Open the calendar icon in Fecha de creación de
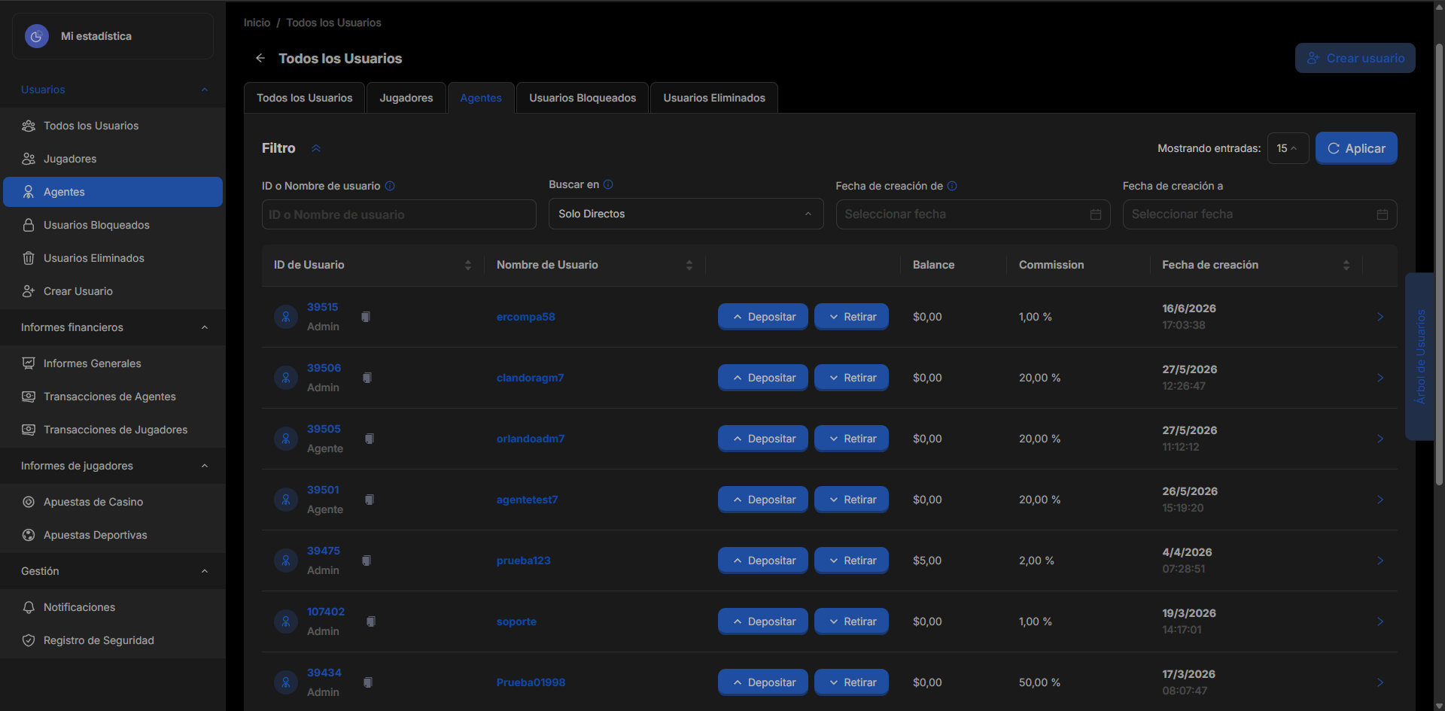The image size is (1445, 711). (1096, 214)
